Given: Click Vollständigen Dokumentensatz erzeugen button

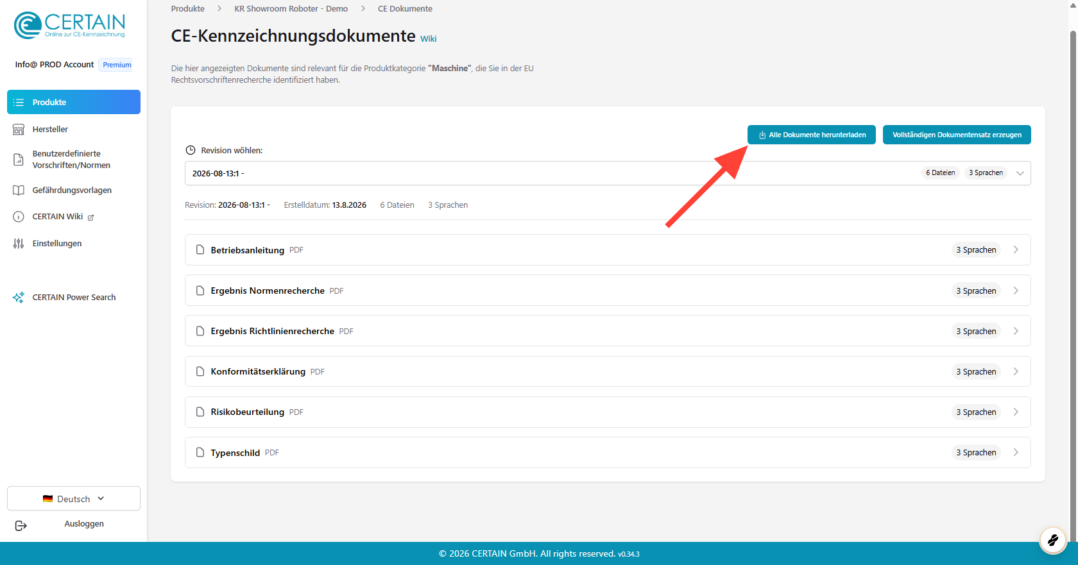Looking at the screenshot, I should [957, 135].
